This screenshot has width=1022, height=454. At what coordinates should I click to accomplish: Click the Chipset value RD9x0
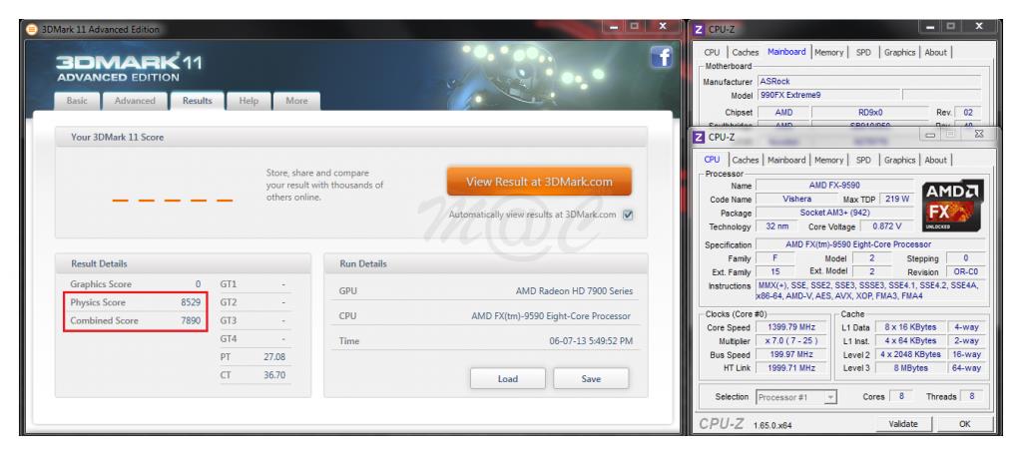tap(870, 113)
